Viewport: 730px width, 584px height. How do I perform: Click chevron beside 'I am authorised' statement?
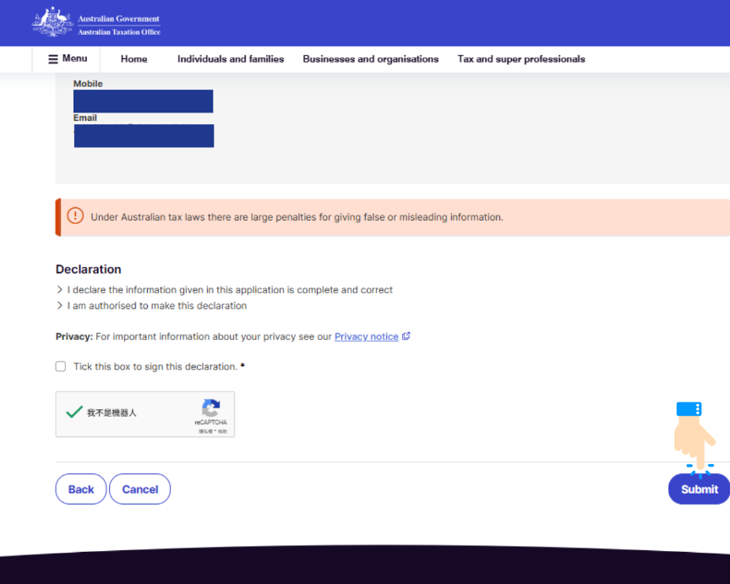click(x=59, y=306)
